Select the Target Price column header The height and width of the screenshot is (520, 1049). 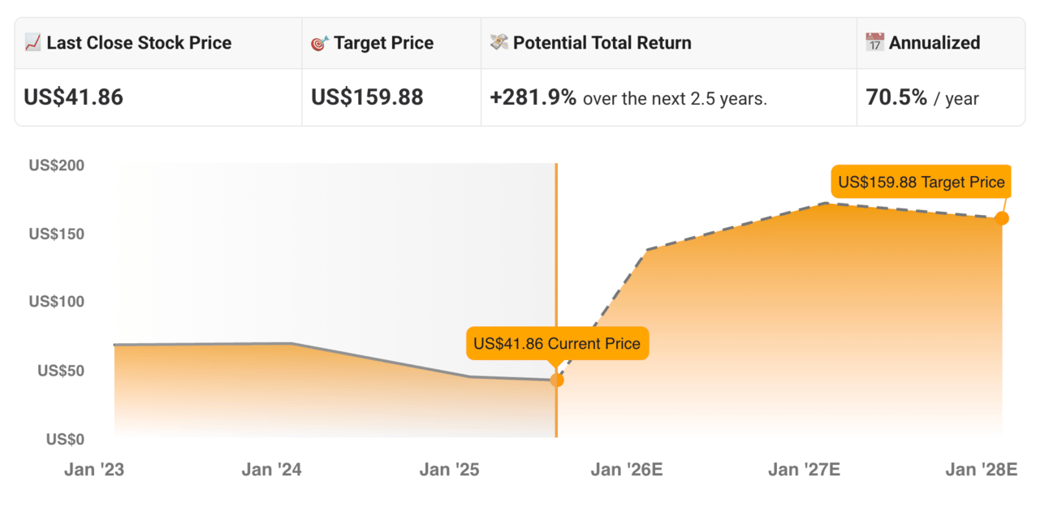pos(383,43)
